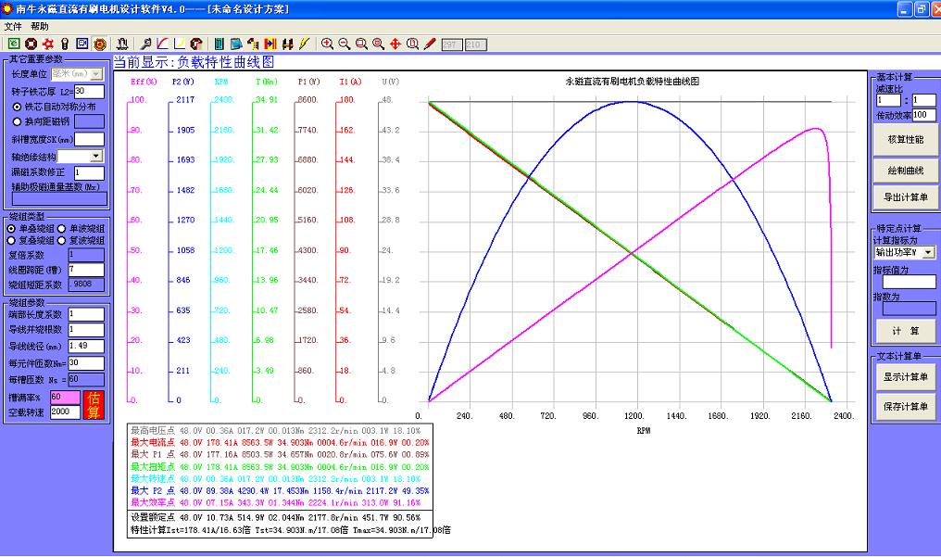The width and height of the screenshot is (941, 557).
Task: Click the pink 槽满率% field
Action: (x=65, y=398)
